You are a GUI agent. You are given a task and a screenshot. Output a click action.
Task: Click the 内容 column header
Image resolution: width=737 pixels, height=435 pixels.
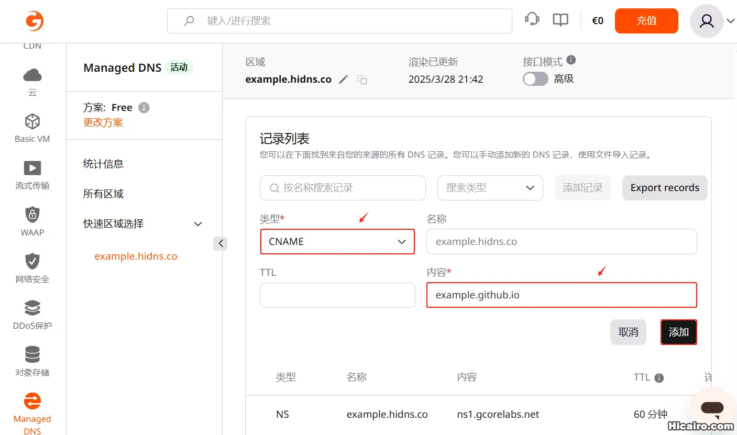[x=467, y=377]
